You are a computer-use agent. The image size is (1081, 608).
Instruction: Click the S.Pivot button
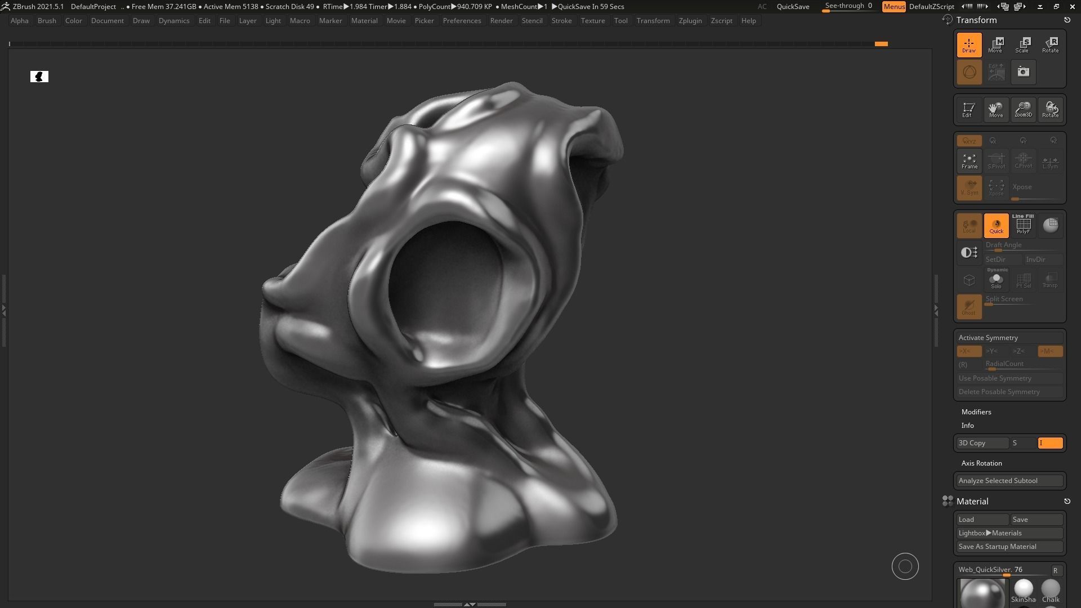[x=996, y=161]
